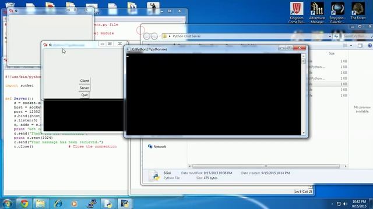Click the folder icon in the address bar
This screenshot has width=373, height=209.
tap(164, 36)
